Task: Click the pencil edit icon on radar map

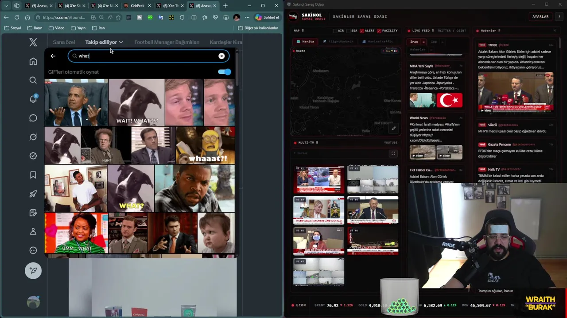Action: pos(393,129)
